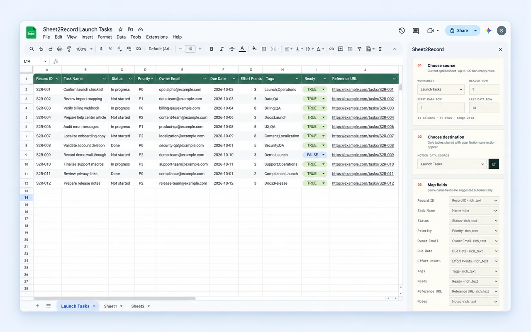This screenshot has height=332, width=531.
Task: Undo the last action in the toolbar
Action: (41, 49)
